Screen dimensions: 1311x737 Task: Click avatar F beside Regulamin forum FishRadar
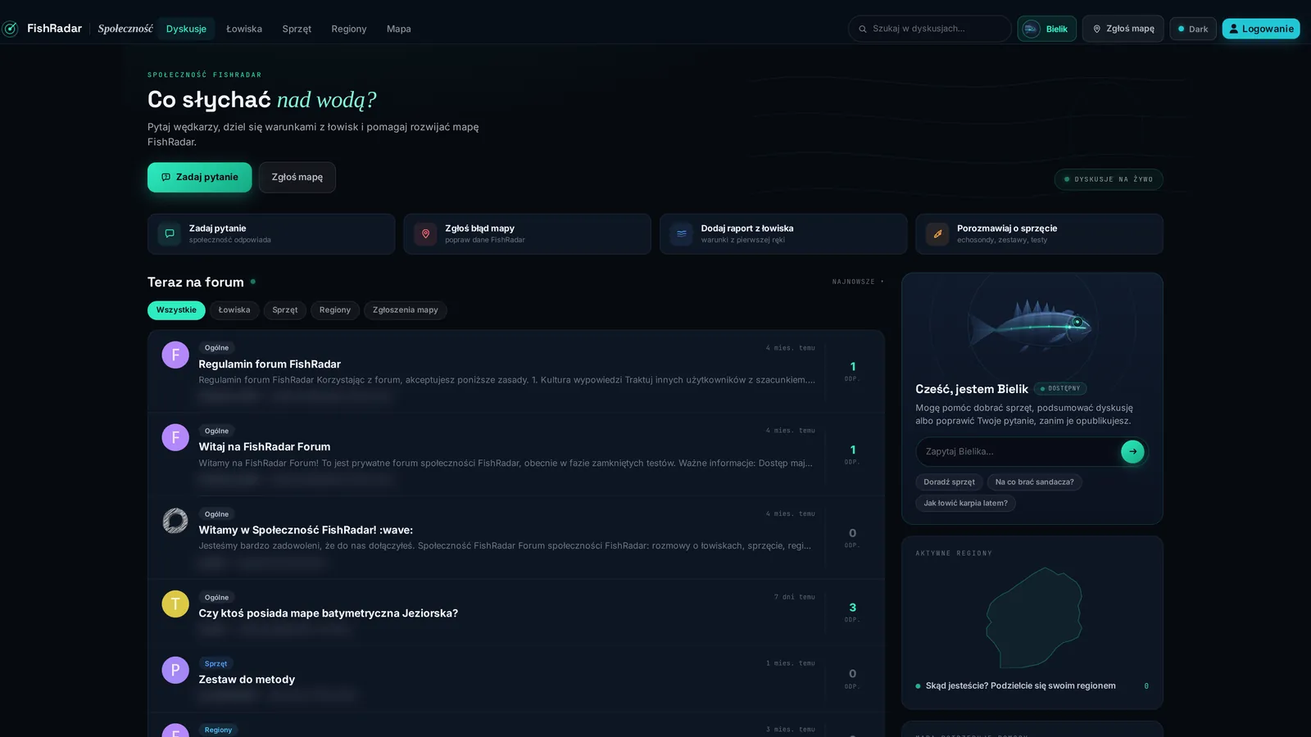coord(175,355)
